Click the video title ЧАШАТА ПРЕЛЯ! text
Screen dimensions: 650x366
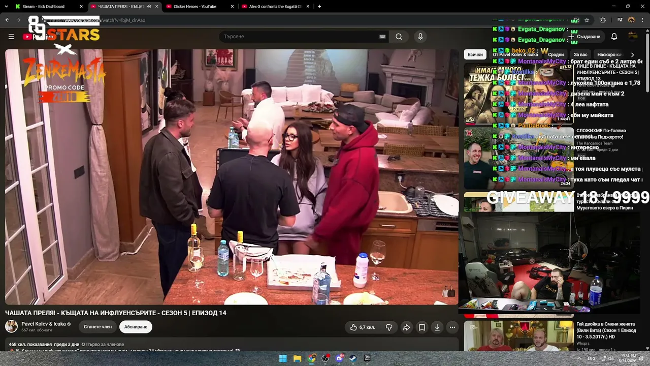(116, 313)
